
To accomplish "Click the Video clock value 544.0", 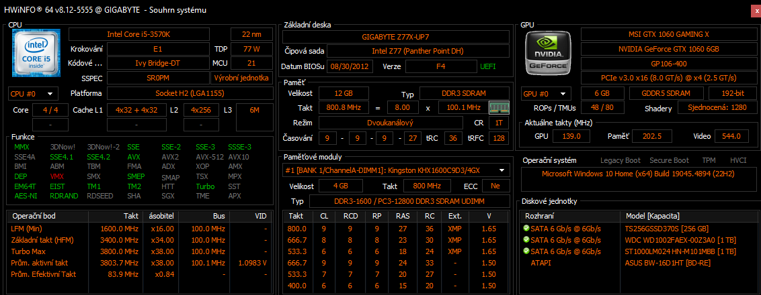I will click(731, 137).
